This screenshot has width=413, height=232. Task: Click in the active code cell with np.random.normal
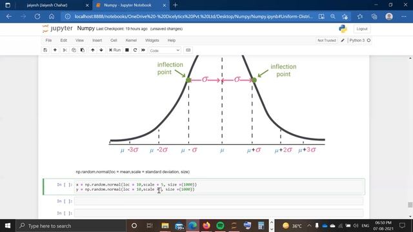219,187
